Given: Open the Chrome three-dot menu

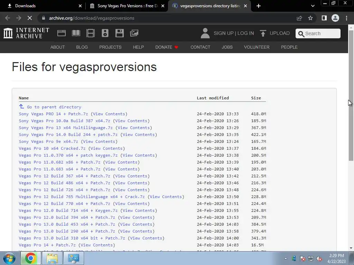Looking at the screenshot, I should [346, 18].
